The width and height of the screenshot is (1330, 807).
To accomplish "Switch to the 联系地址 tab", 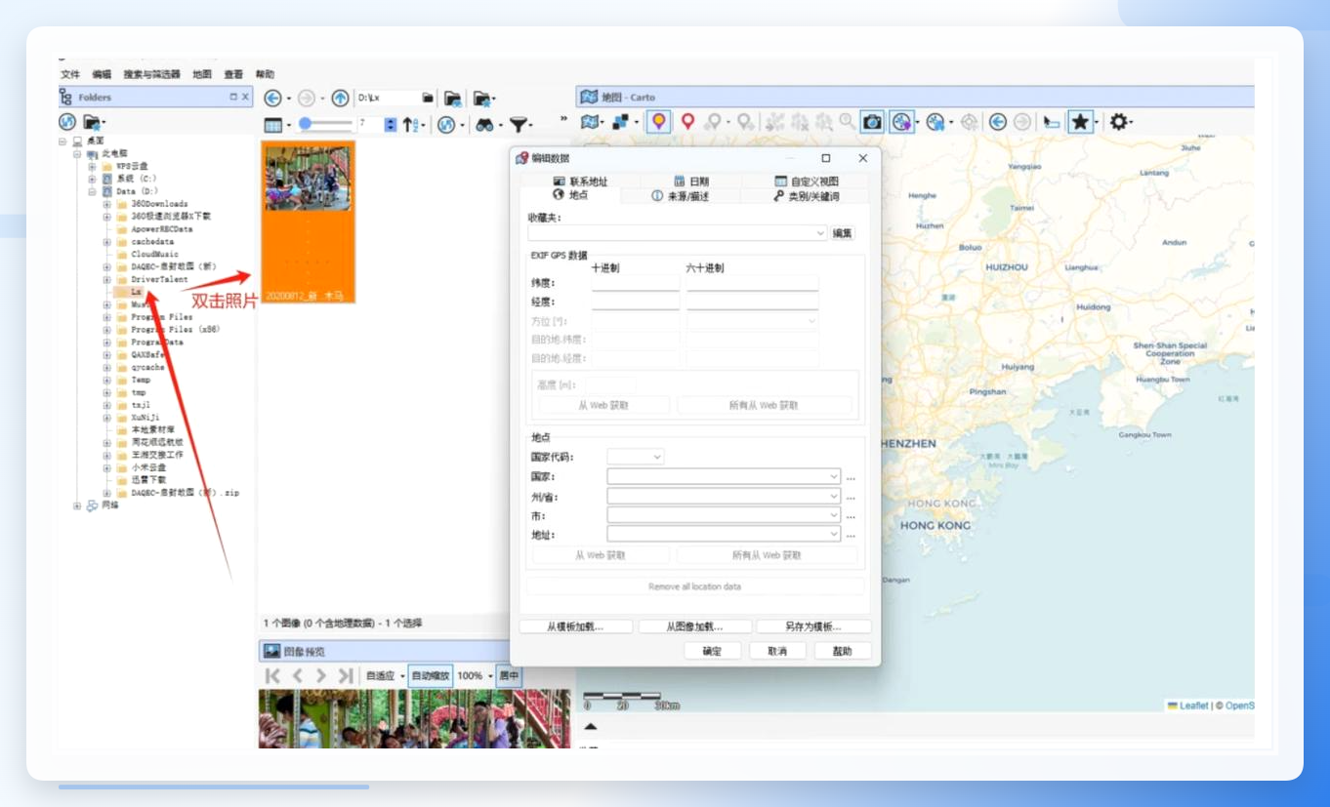I will [580, 182].
